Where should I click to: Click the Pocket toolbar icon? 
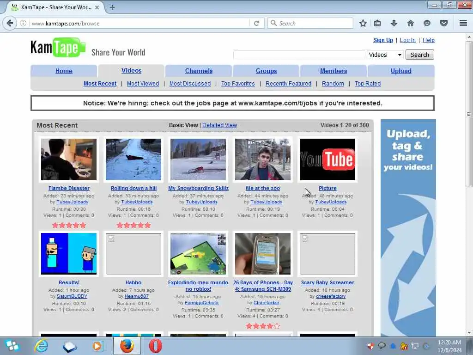coord(443,23)
